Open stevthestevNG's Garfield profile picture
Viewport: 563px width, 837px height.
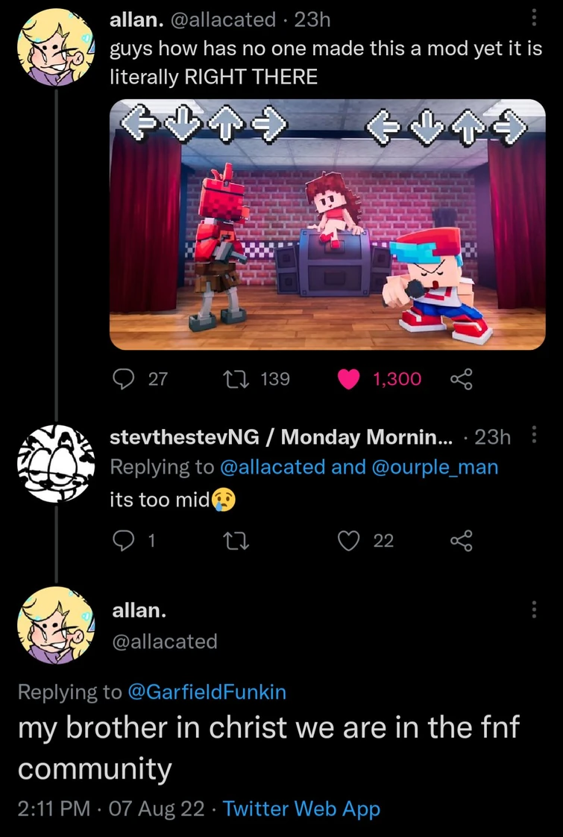pyautogui.click(x=54, y=464)
